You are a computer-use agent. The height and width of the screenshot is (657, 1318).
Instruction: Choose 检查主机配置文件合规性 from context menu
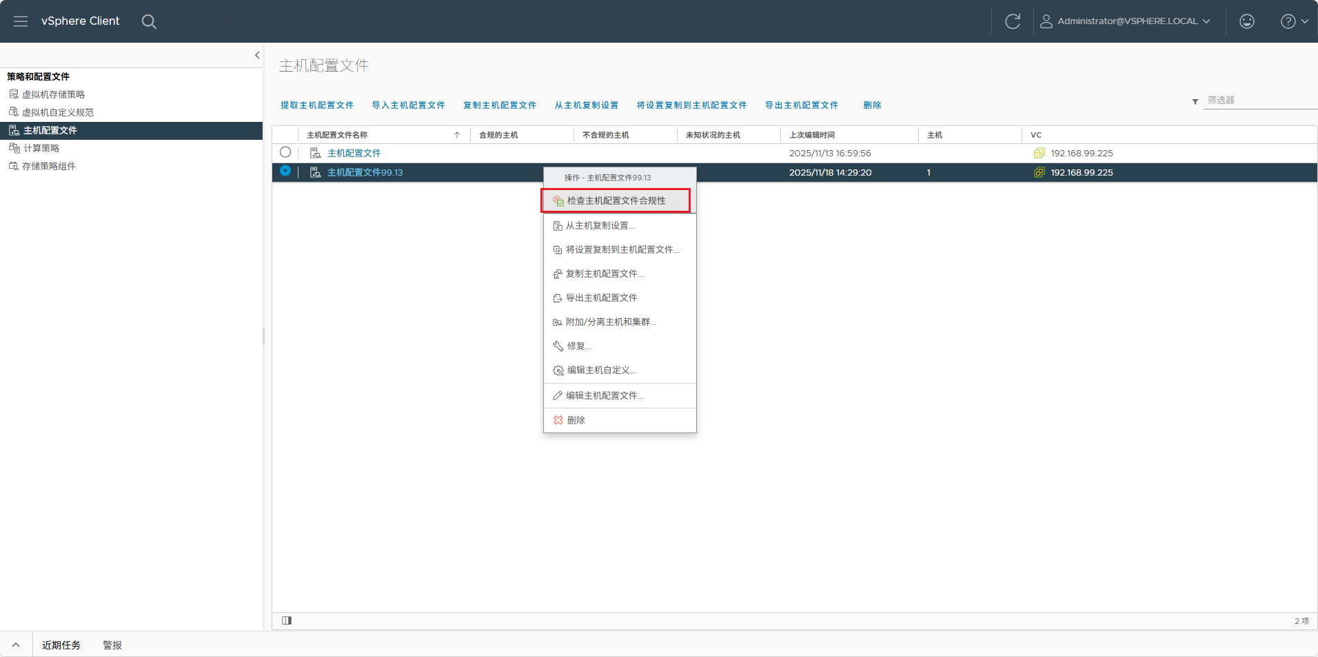tap(616, 200)
